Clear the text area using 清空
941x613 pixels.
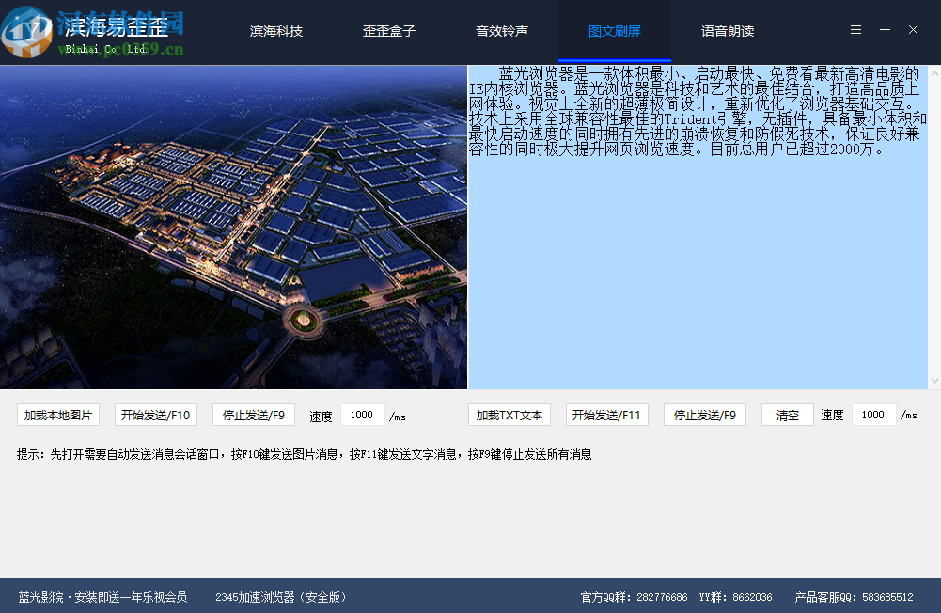click(787, 414)
